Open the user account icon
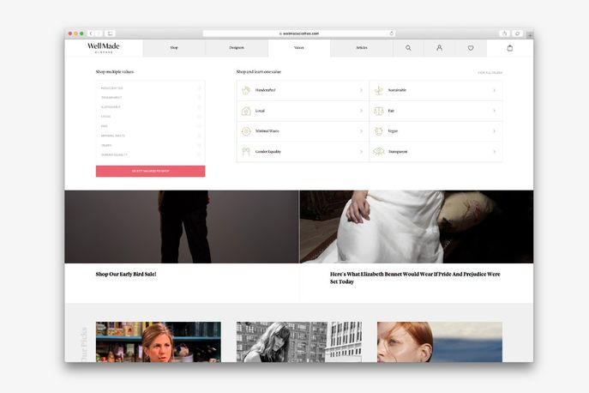Image resolution: width=589 pixels, height=393 pixels. [x=439, y=48]
